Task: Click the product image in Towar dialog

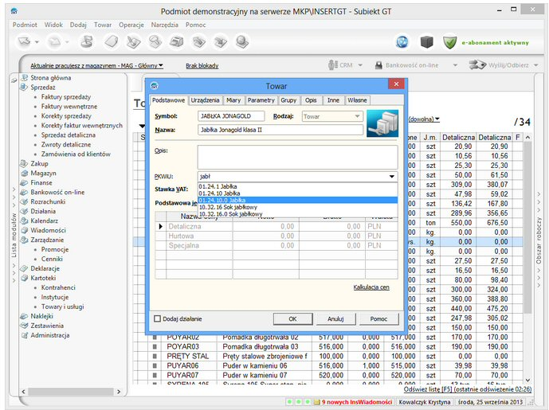Action: coord(382,123)
